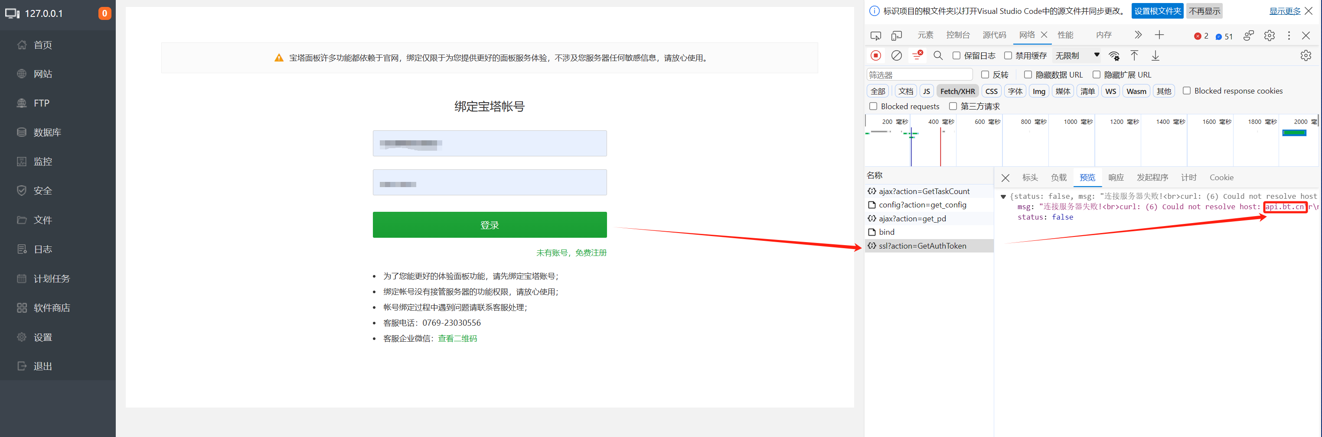
Task: Open the 监控 monitor icon
Action: [x=22, y=162]
